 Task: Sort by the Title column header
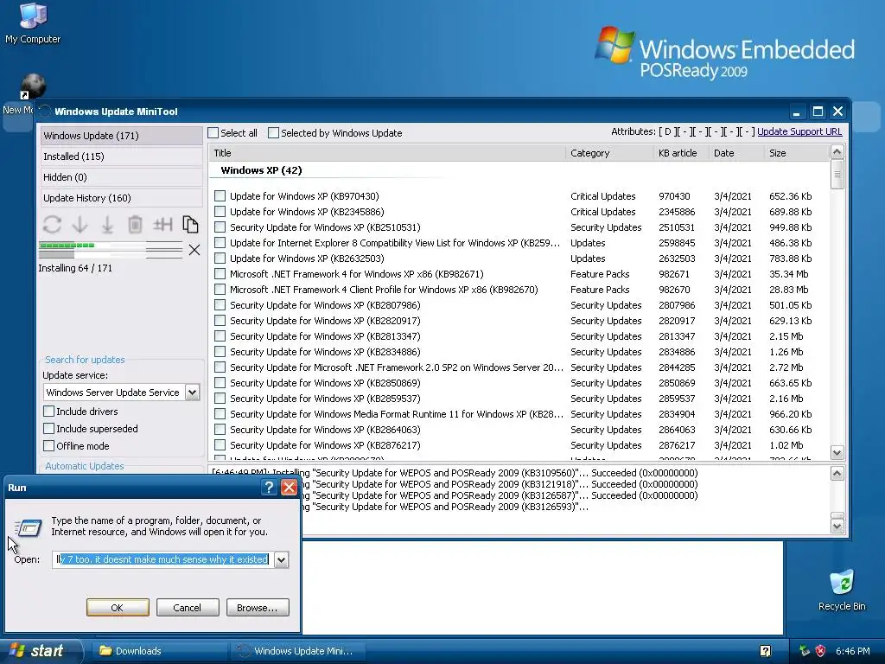[387, 153]
